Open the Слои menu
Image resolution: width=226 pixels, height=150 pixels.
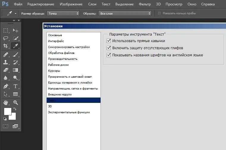92,4
